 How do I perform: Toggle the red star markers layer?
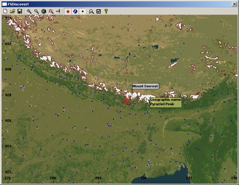point(68,12)
